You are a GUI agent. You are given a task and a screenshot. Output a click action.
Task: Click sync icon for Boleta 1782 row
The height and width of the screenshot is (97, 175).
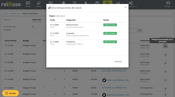(x=165, y=95)
